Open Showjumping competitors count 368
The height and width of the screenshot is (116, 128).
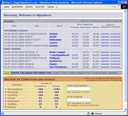[40, 89]
